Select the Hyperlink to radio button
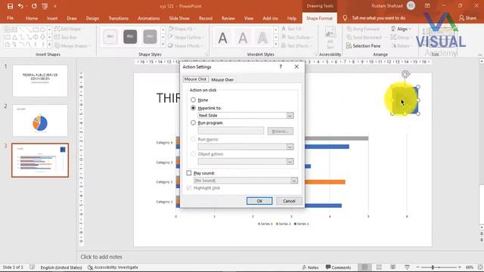 [194, 108]
